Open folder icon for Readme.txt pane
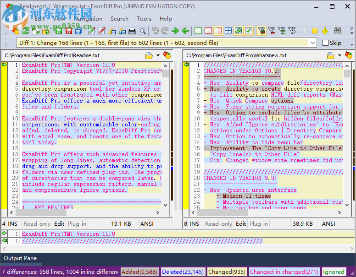Viewport: 356px width, 277px height. tap(149, 55)
